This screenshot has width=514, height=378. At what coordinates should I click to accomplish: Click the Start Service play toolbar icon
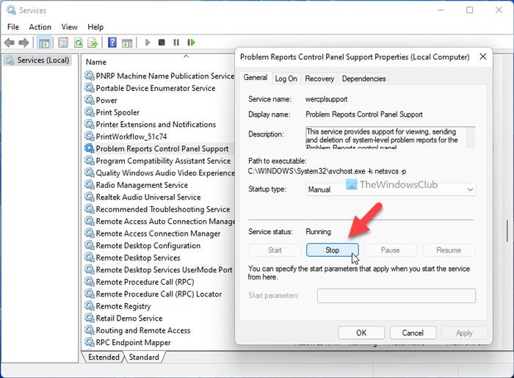pos(148,43)
